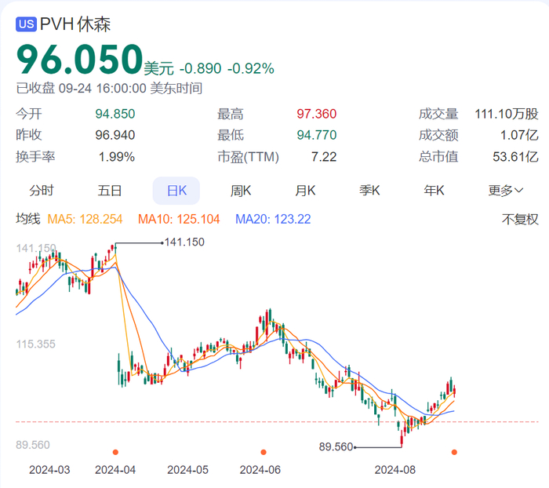
Task: Click the 总市值 value 53.61亿
Action: [515, 157]
